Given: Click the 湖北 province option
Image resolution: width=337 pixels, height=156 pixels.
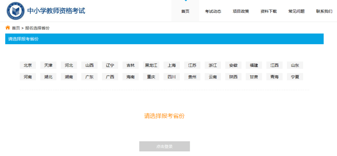Looking at the screenshot, I should coord(48,77).
